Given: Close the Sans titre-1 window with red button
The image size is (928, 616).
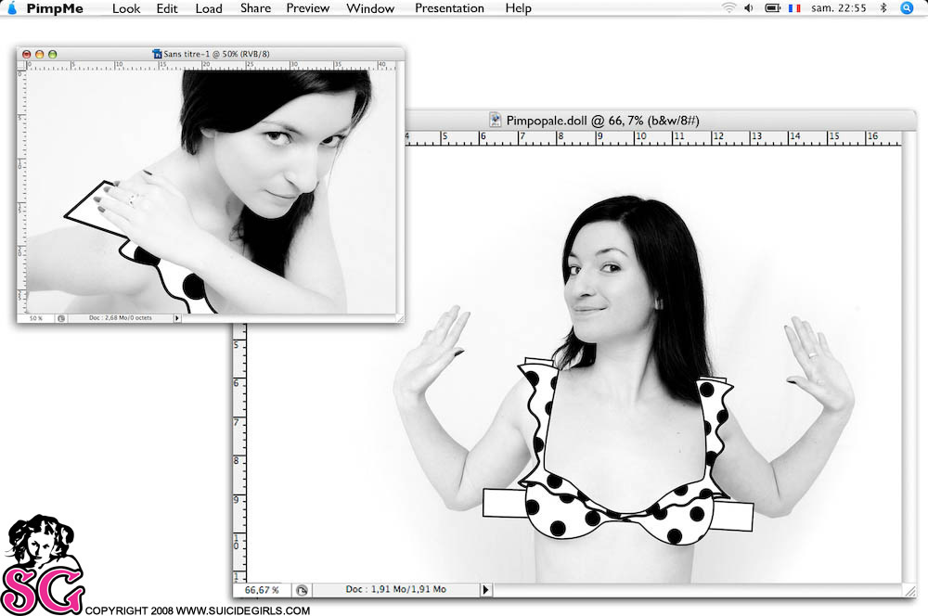Looking at the screenshot, I should coord(27,54).
